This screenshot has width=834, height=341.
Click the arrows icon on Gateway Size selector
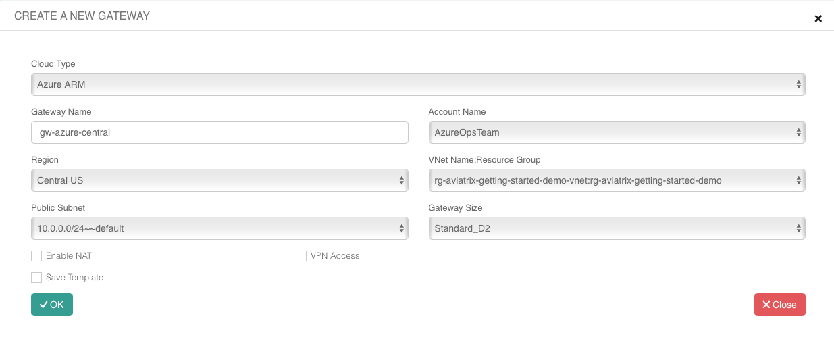click(x=798, y=229)
